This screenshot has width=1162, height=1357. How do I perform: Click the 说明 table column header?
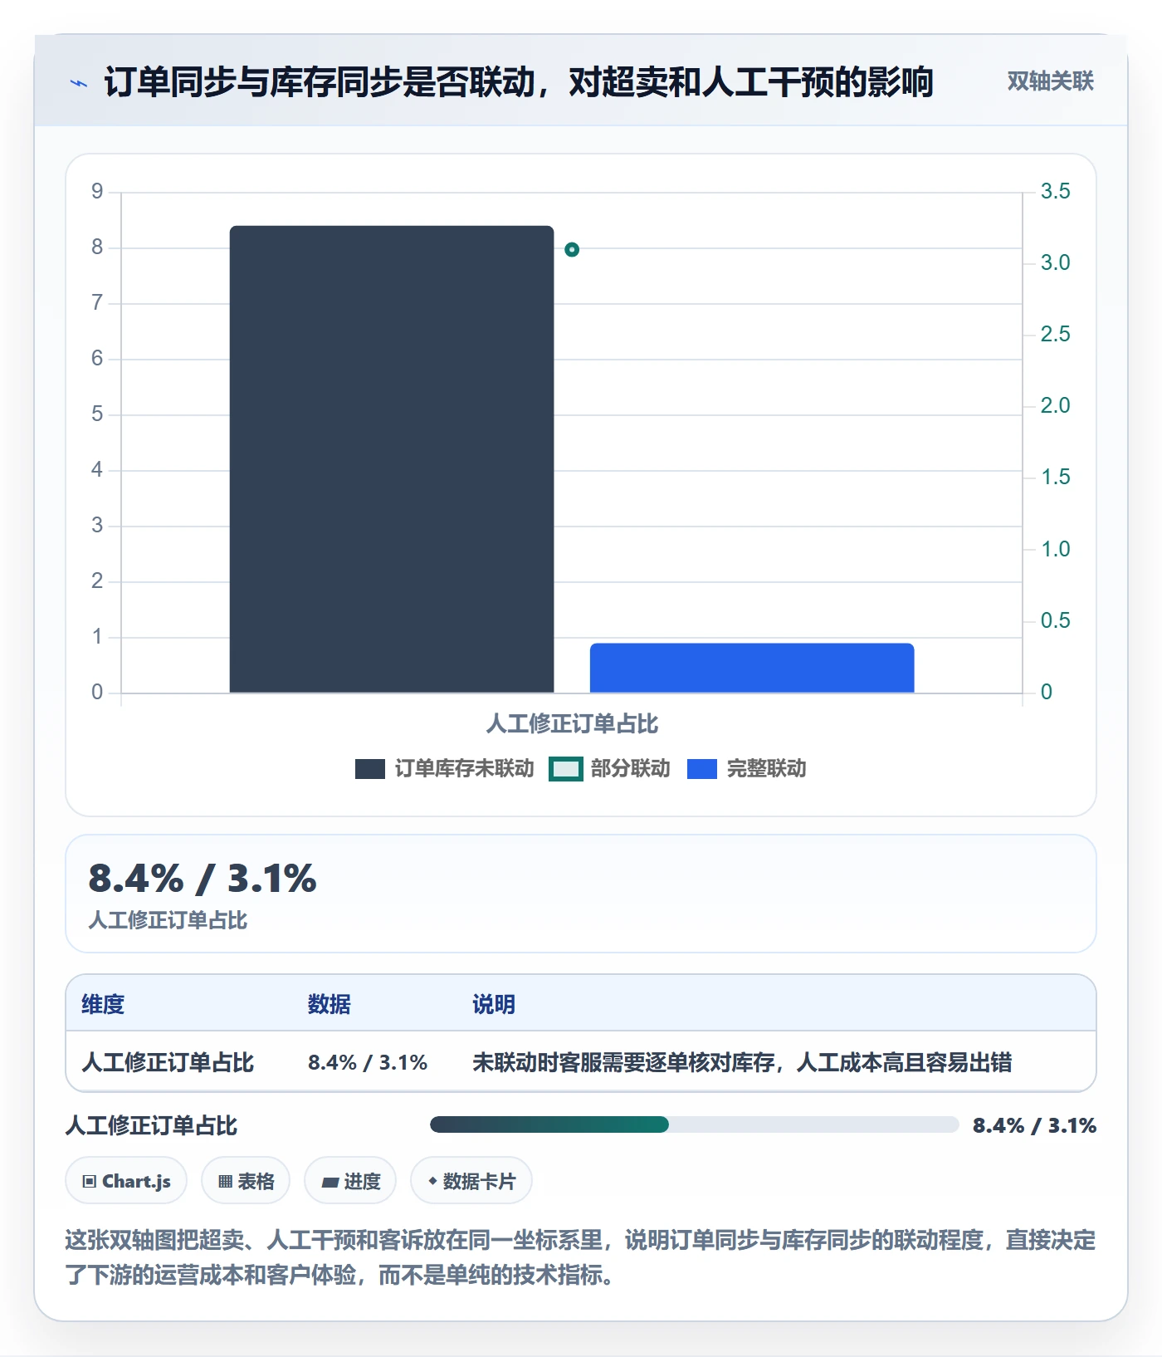click(x=494, y=1004)
